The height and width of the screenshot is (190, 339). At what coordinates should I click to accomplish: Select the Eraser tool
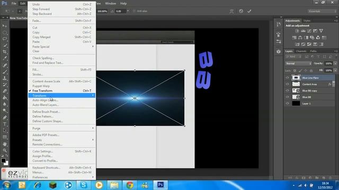pos(5,91)
